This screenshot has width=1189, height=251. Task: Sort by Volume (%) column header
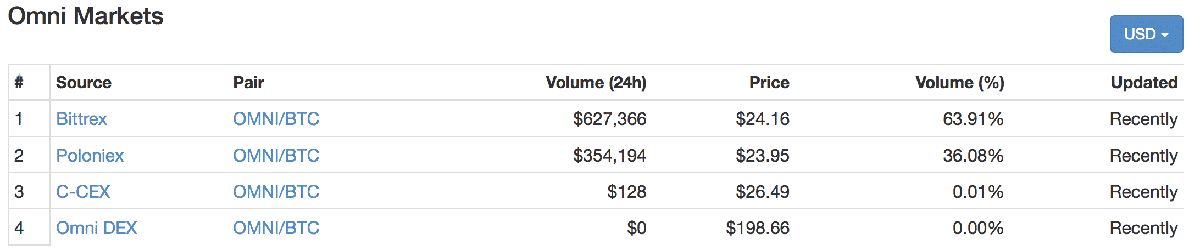pyautogui.click(x=960, y=83)
